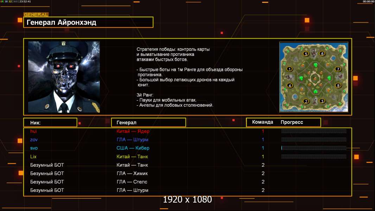Click the 'Пауки для мобильных атак' line
375x211 pixels.
click(x=166, y=100)
